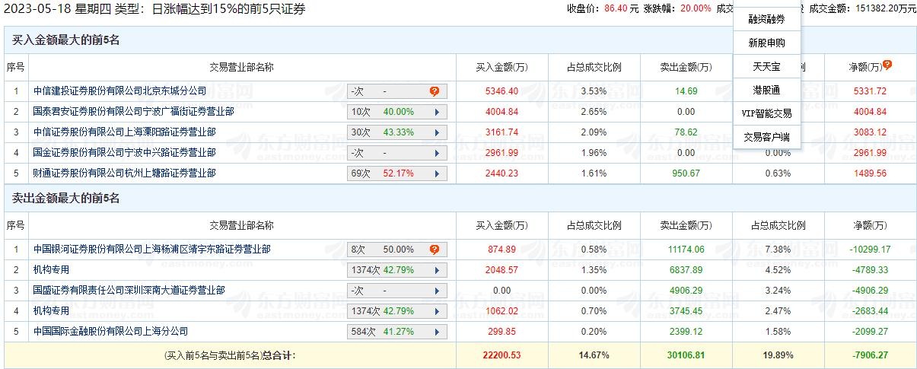Click the orange question mark in the 中国银河证券 row
The image size is (917, 369).
coord(435,250)
